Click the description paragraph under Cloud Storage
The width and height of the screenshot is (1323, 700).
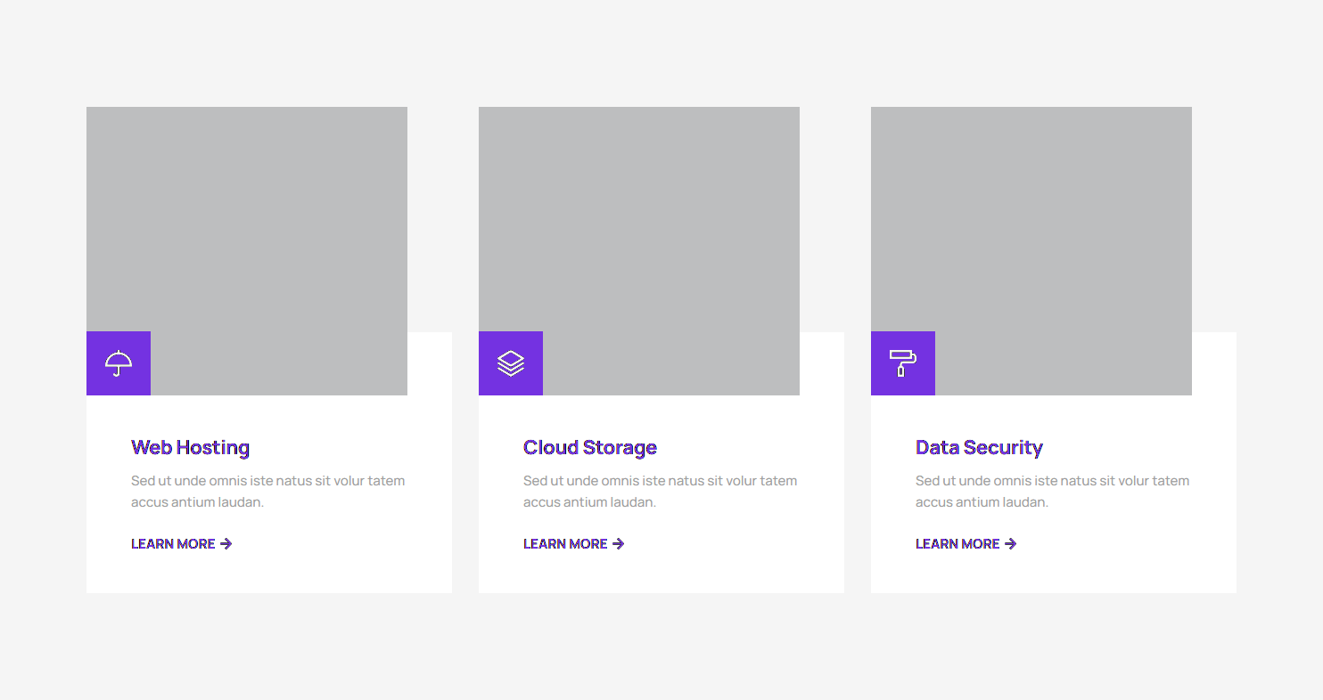point(660,492)
